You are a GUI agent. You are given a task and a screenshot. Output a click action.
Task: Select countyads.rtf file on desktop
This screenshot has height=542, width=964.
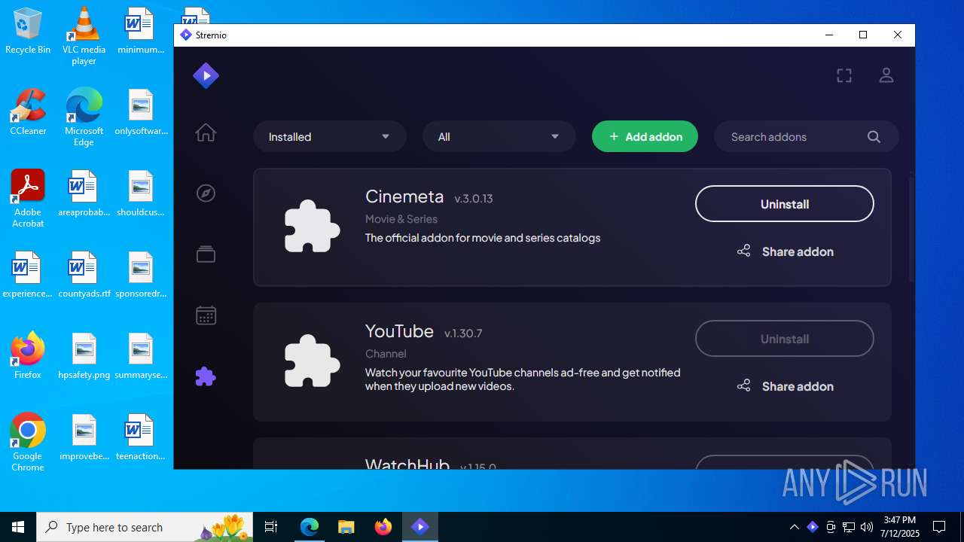pos(84,275)
